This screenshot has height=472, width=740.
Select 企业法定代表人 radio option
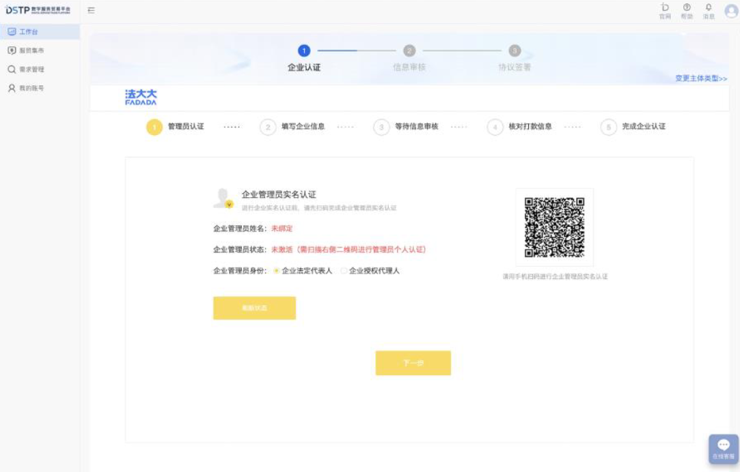pos(277,271)
